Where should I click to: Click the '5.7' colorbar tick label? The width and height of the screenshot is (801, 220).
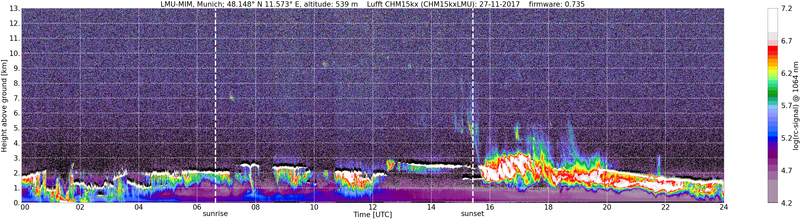[x=786, y=106]
